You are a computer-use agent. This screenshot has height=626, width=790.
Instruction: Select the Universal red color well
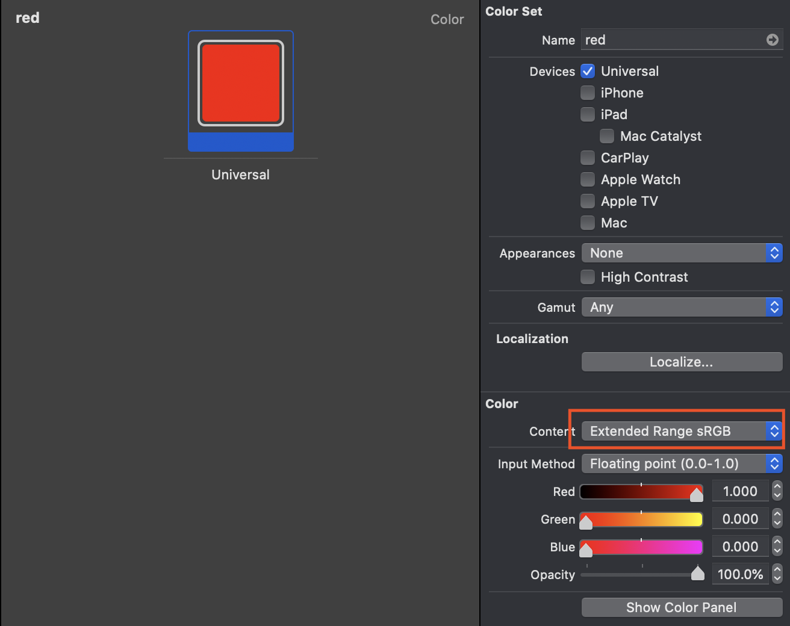[x=241, y=83]
